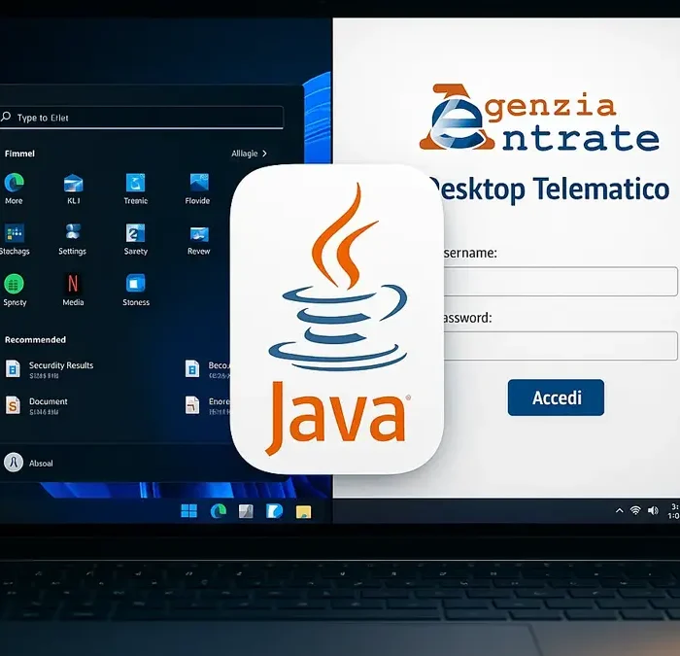
Task: Launch the Sarety app
Action: pyautogui.click(x=136, y=233)
